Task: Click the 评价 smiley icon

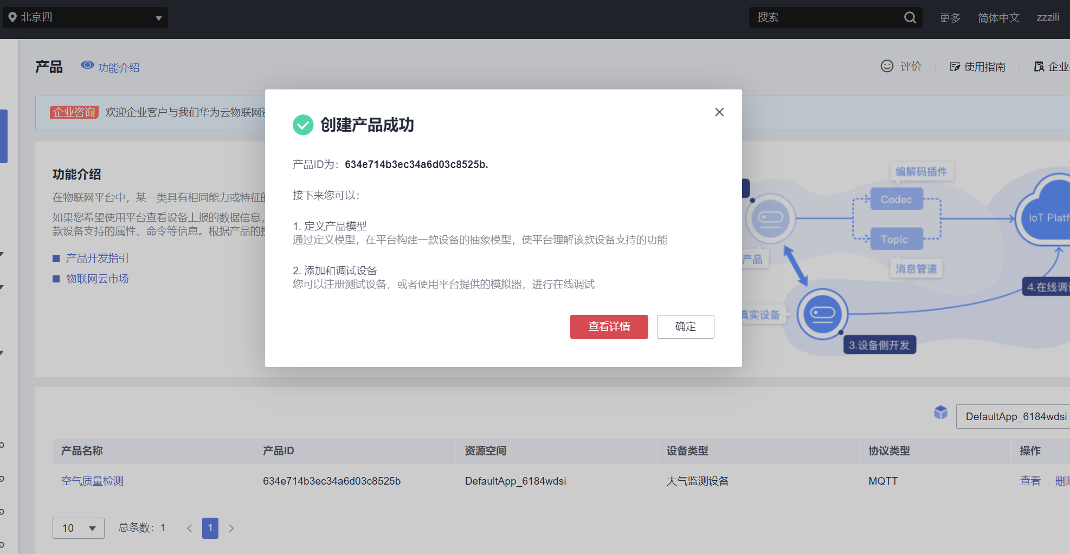Action: pos(887,66)
